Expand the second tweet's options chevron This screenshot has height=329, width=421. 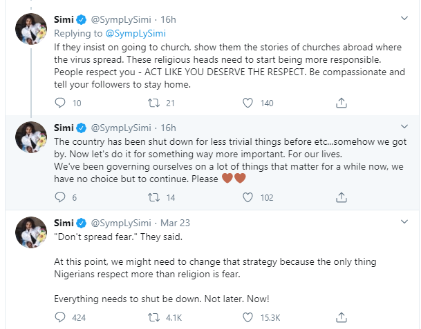point(405,128)
